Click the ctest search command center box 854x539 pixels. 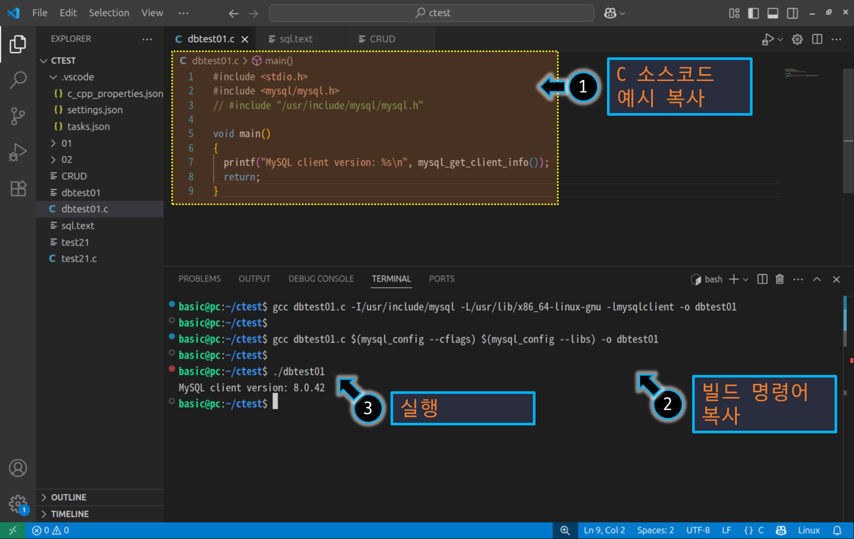click(431, 13)
